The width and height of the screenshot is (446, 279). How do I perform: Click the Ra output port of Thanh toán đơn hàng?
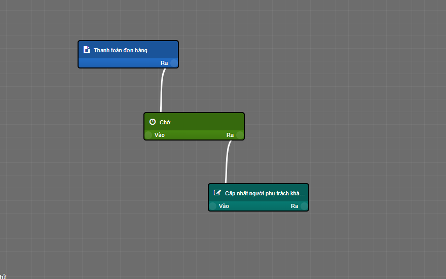point(174,63)
